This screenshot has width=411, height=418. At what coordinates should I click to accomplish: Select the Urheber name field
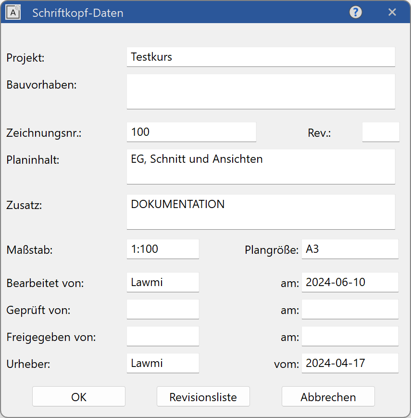pos(162,363)
